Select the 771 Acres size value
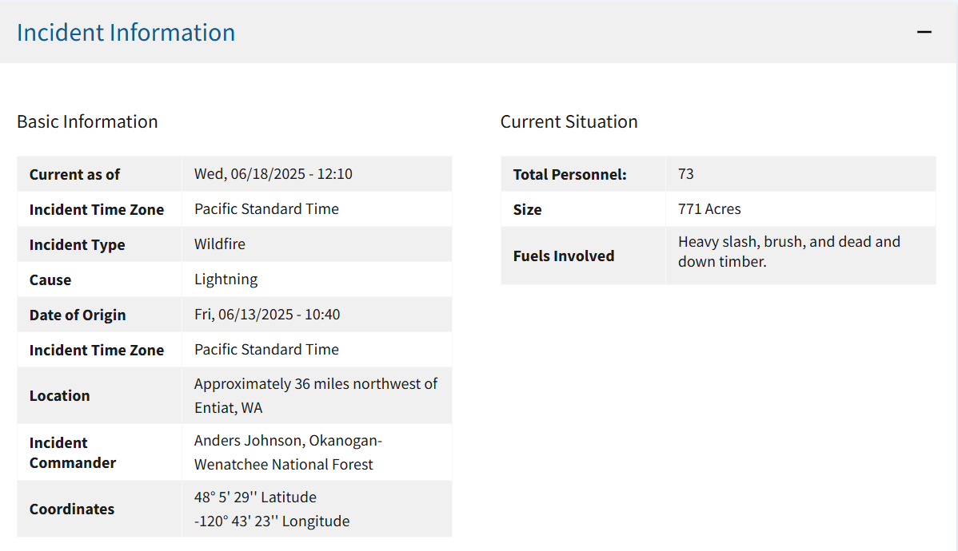 click(709, 208)
